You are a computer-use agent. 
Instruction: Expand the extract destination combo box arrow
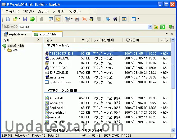point(150,27)
